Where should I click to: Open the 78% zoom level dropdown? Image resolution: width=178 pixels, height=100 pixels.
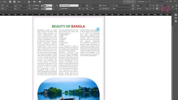point(24,2)
